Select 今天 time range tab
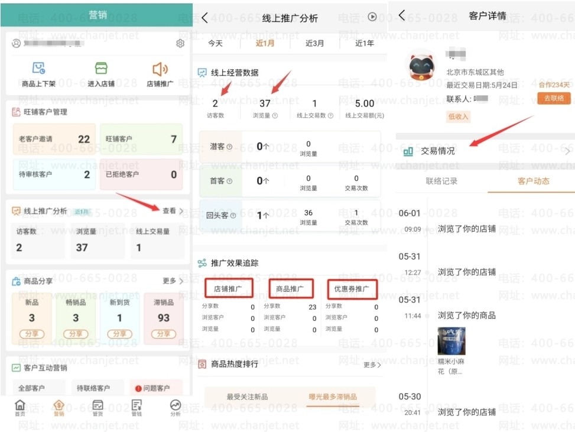This screenshot has width=575, height=432. point(216,43)
